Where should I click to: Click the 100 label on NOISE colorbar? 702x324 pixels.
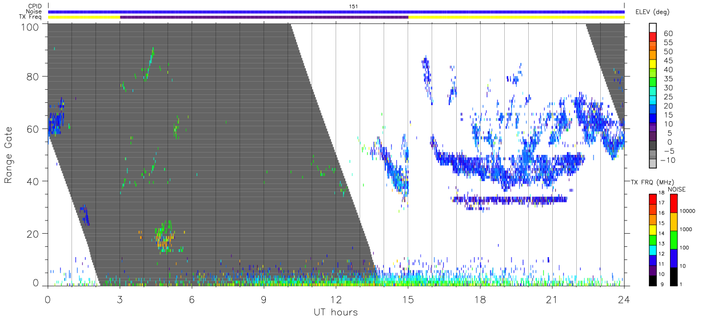685,247
